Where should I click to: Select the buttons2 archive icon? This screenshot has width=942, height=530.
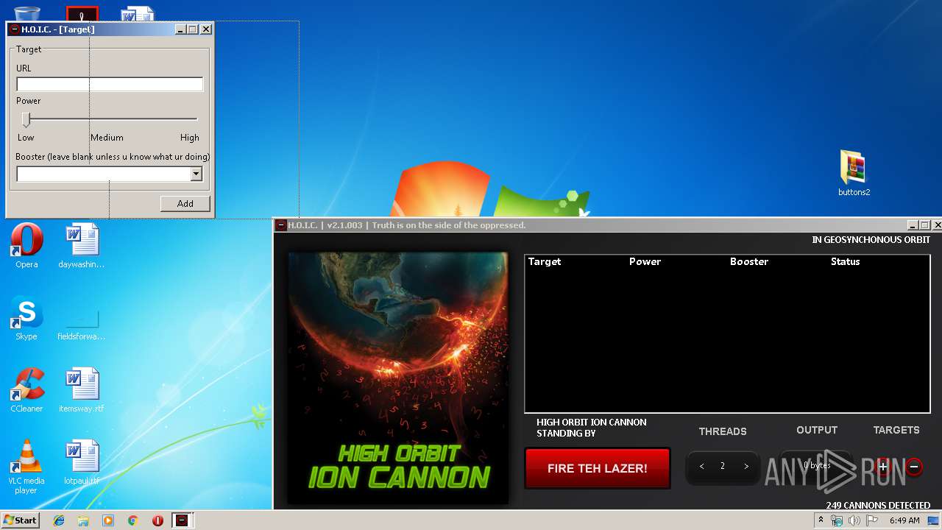854,174
